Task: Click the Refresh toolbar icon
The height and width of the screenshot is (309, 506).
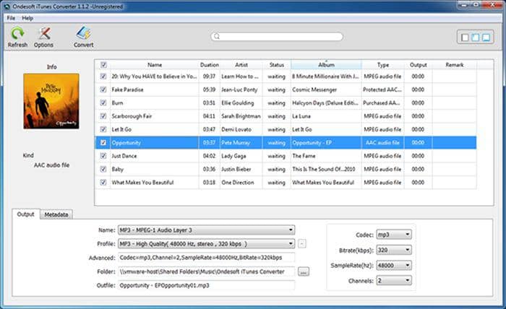Action: pos(17,33)
